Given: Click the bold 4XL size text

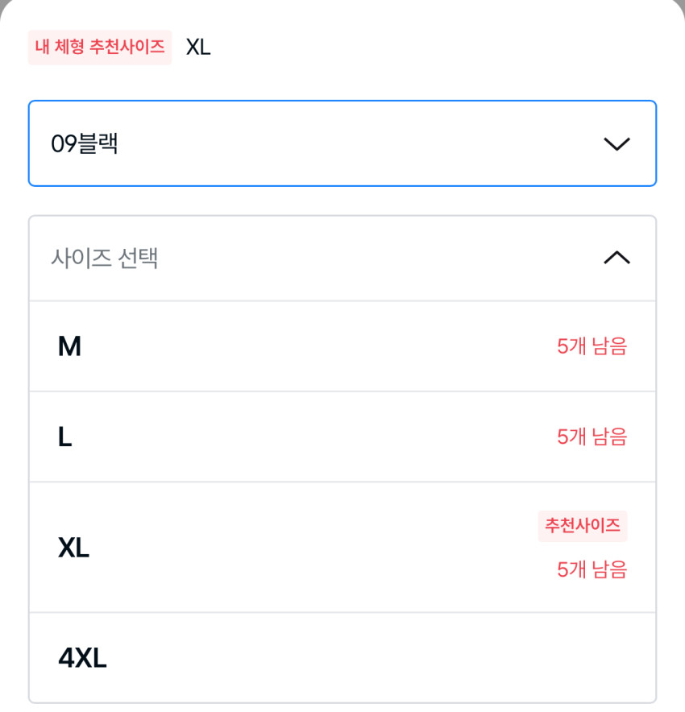Looking at the screenshot, I should [x=82, y=659].
